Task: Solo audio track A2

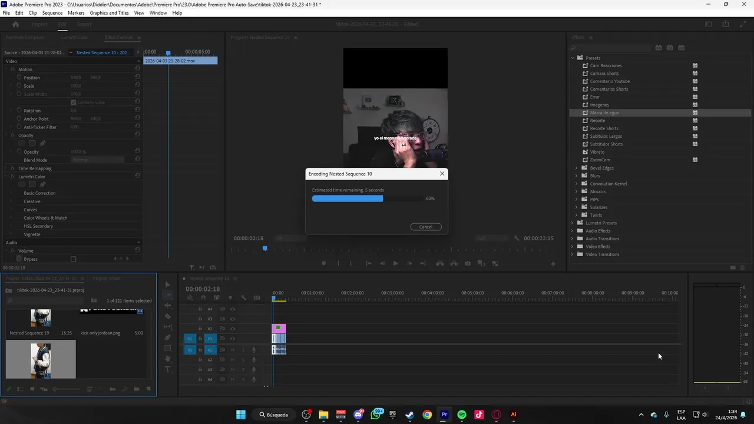Action: [x=243, y=360]
